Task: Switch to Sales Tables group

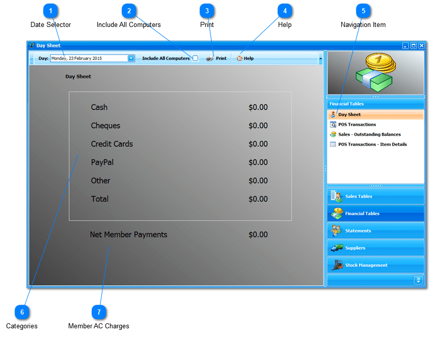Action: coord(375,196)
